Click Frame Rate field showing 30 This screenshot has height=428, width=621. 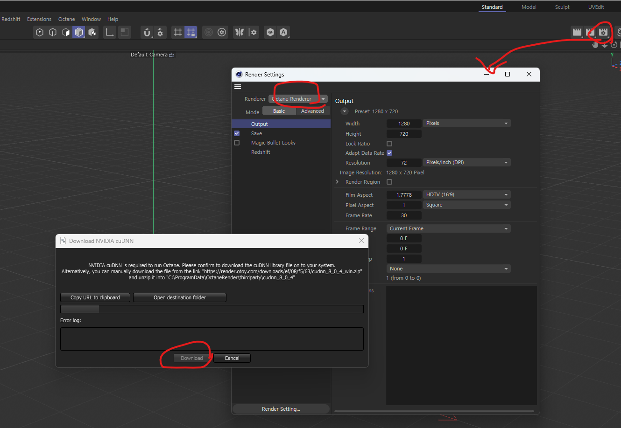(404, 215)
